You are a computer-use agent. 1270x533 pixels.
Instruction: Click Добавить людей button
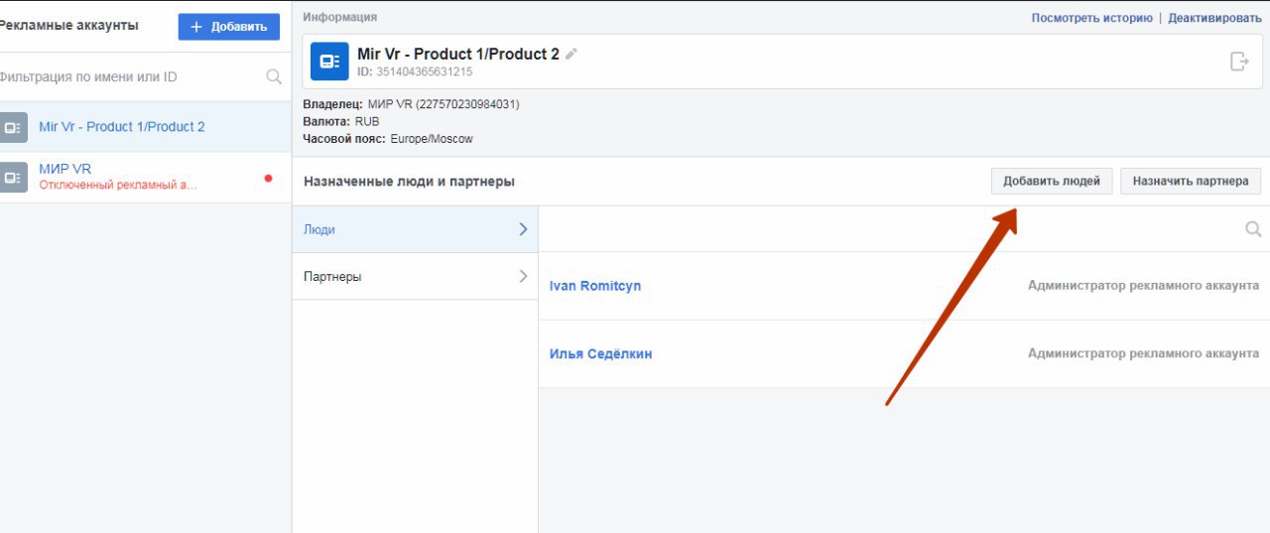(1052, 182)
